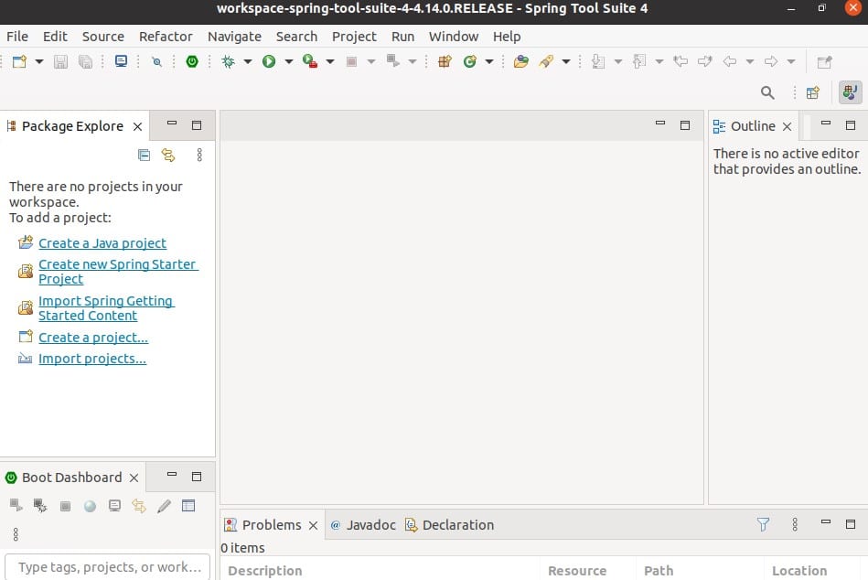The width and height of the screenshot is (868, 580).
Task: Click the Back navigation arrow icon
Action: (x=730, y=61)
